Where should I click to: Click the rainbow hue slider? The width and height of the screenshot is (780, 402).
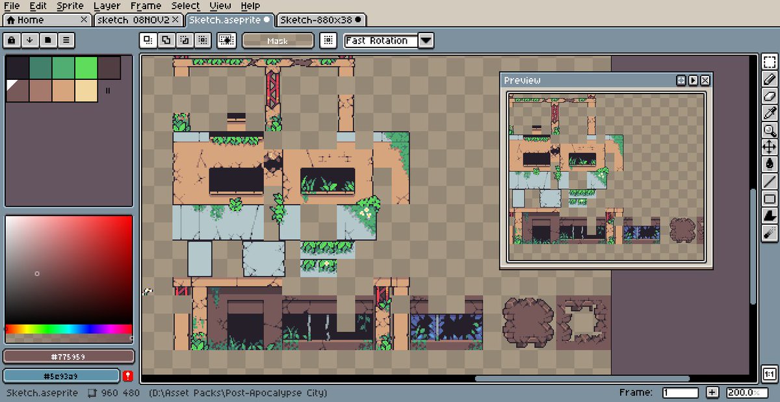(68, 329)
